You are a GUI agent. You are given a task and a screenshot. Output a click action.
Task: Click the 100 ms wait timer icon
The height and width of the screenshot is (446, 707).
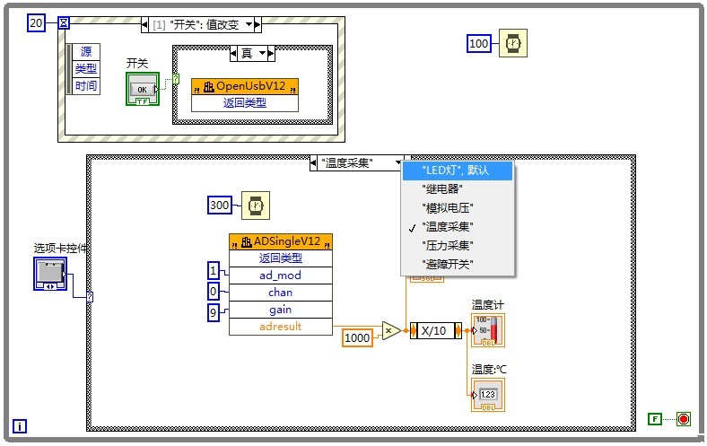(513, 43)
